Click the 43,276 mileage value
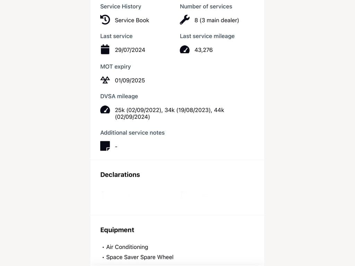 [204, 50]
